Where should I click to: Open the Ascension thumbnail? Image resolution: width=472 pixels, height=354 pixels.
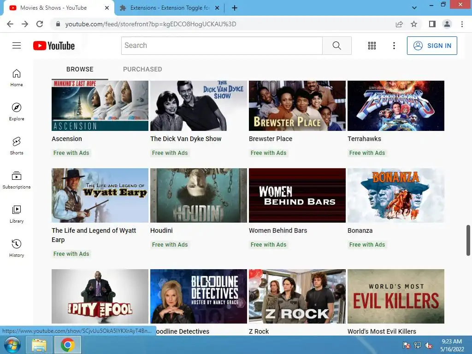click(x=100, y=106)
